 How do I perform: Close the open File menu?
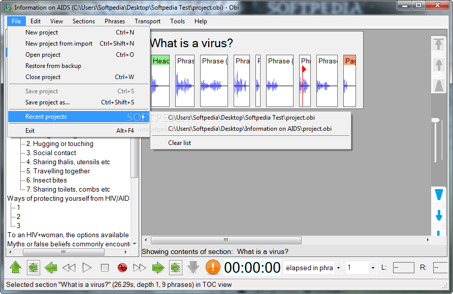click(16, 21)
